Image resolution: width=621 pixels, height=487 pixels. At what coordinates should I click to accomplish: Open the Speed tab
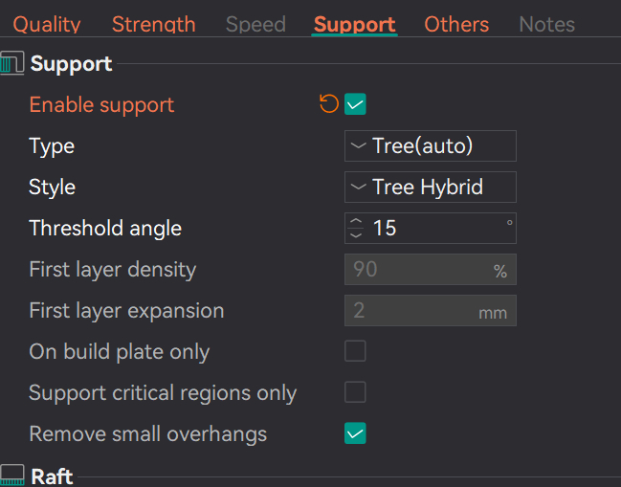255,25
